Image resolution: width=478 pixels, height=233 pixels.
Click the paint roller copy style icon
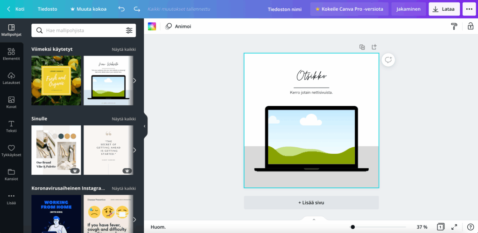(x=454, y=27)
